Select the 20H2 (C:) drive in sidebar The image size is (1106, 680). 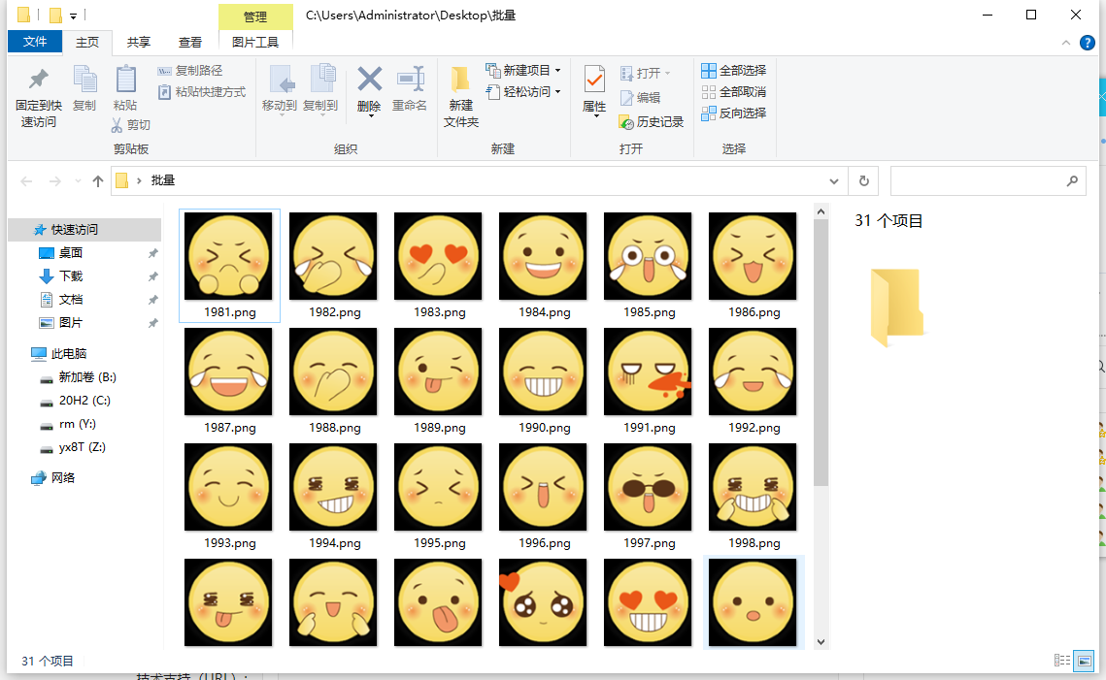pos(84,401)
